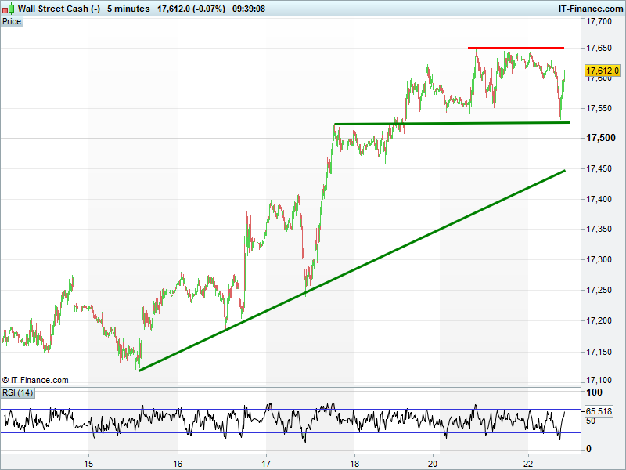Click the yellow 17,612.0 current price tag
Viewport: 626px width, 470px height.
point(603,70)
